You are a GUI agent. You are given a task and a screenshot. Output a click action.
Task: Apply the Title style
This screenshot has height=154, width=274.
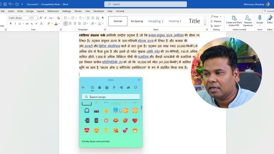194,21
